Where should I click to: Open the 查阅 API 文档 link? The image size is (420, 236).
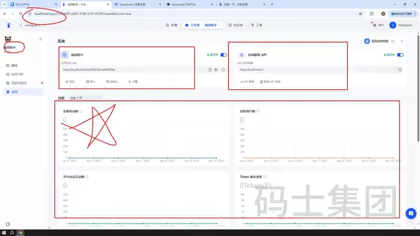[270, 81]
